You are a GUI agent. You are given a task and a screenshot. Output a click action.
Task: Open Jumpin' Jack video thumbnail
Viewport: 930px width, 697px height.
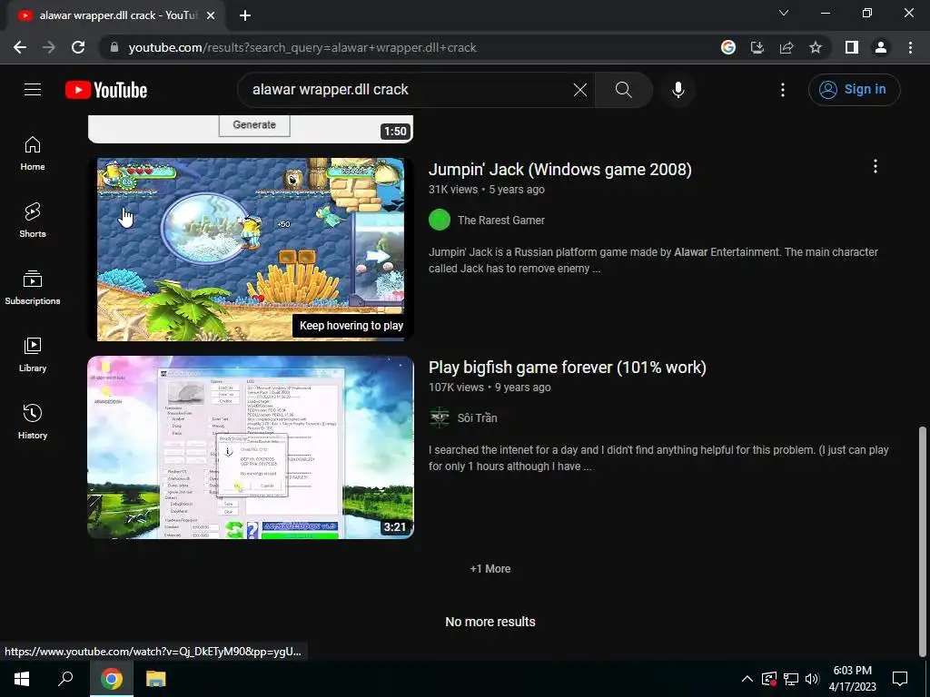point(251,249)
